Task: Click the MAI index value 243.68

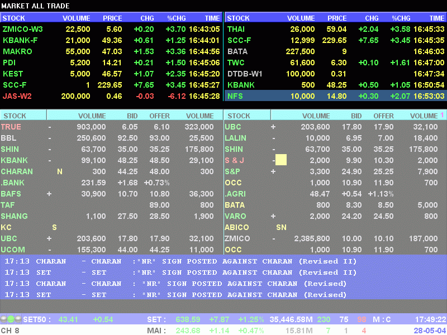Action: [x=188, y=331]
